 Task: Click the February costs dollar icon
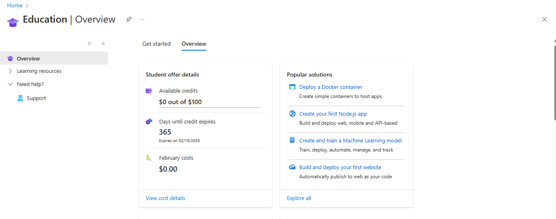pos(149,158)
